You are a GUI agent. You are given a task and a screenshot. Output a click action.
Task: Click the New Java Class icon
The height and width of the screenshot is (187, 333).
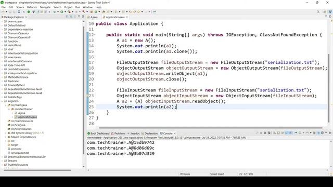[x=96, y=11]
